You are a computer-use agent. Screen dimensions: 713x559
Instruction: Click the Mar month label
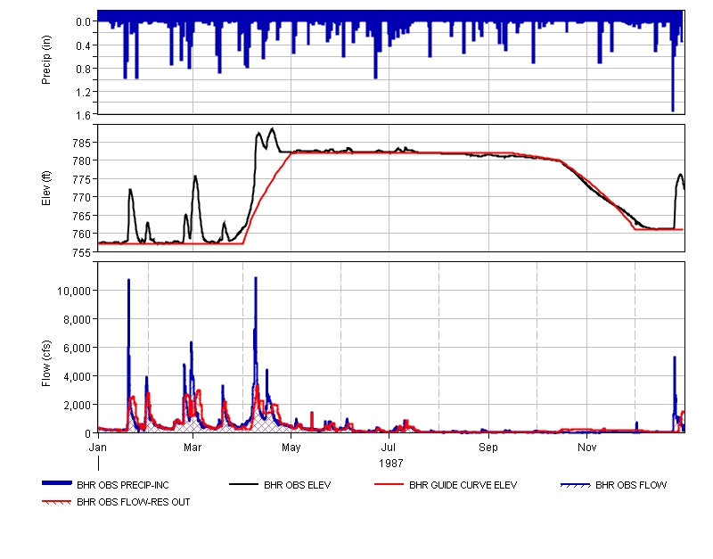193,448
